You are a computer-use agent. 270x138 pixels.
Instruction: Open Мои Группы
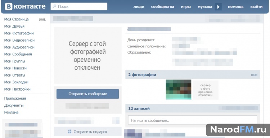point(15,61)
